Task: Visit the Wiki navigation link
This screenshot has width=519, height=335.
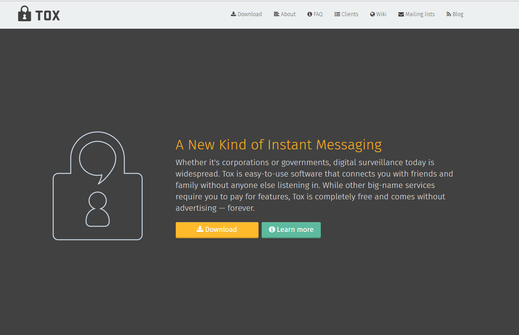Action: pyautogui.click(x=381, y=14)
